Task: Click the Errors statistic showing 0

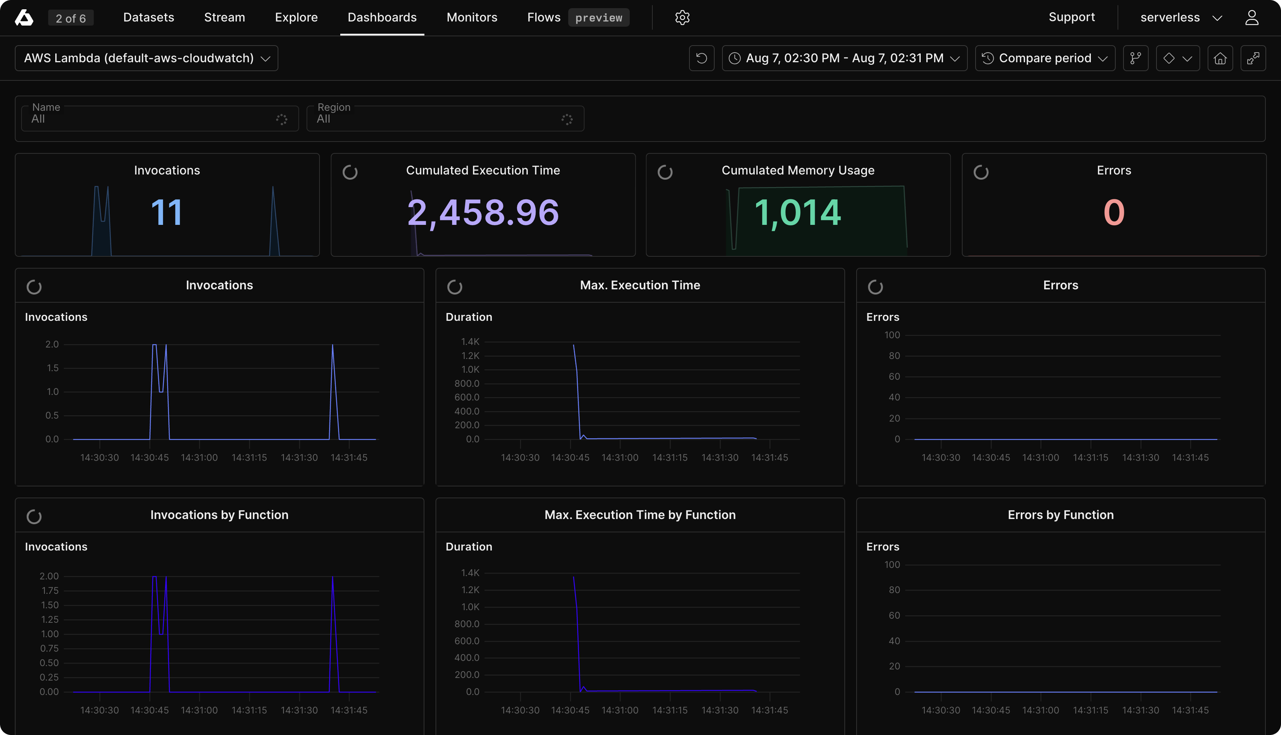Action: tap(1113, 212)
